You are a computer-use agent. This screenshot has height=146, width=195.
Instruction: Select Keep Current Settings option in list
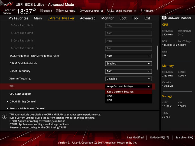click(x=128, y=92)
